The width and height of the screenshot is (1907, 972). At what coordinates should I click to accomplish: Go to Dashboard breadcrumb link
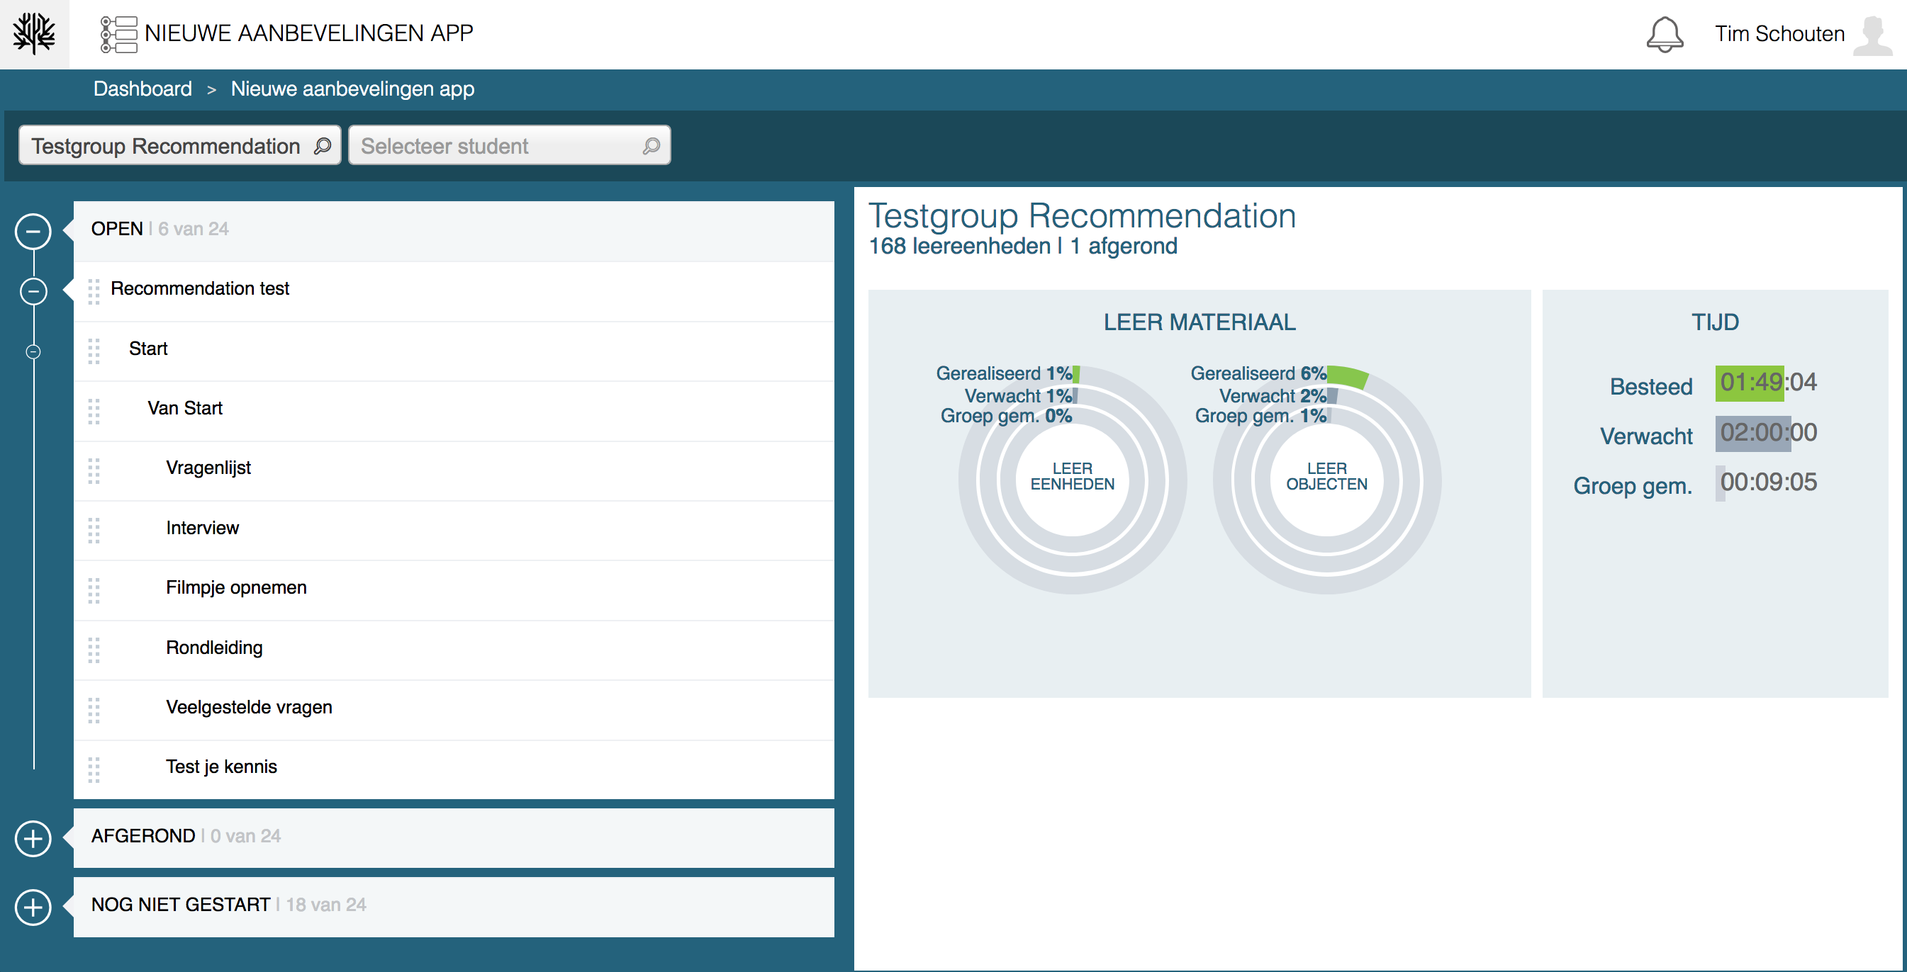142,89
